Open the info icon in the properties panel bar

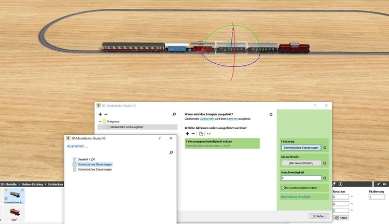(x=340, y=184)
